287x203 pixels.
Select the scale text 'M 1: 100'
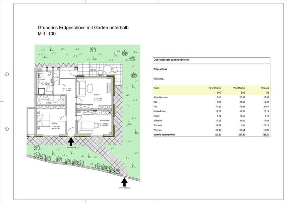pyautogui.click(x=47, y=34)
